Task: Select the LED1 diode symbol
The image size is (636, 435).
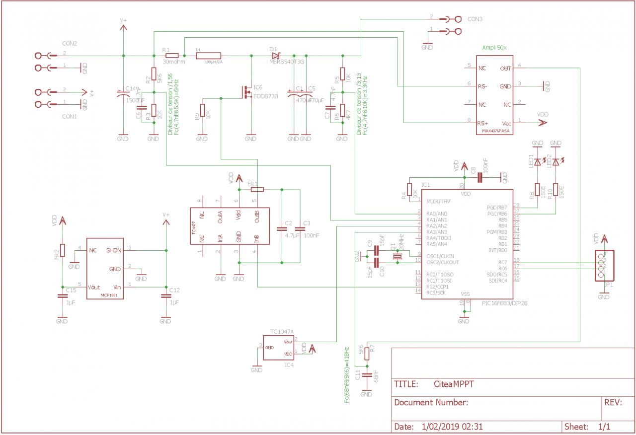Action: click(537, 162)
